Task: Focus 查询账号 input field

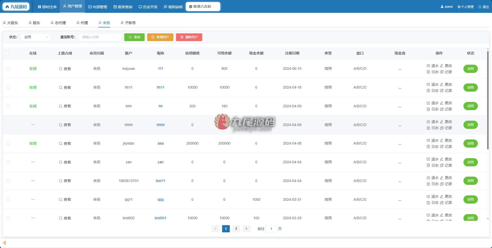Action: (100, 37)
